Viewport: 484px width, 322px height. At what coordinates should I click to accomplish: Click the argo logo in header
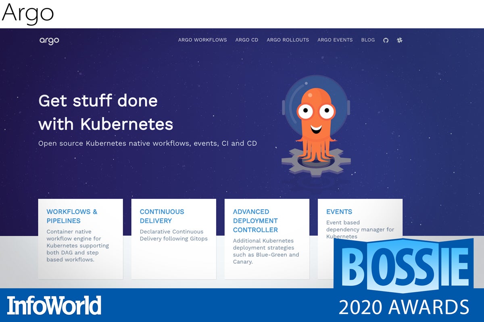point(49,40)
